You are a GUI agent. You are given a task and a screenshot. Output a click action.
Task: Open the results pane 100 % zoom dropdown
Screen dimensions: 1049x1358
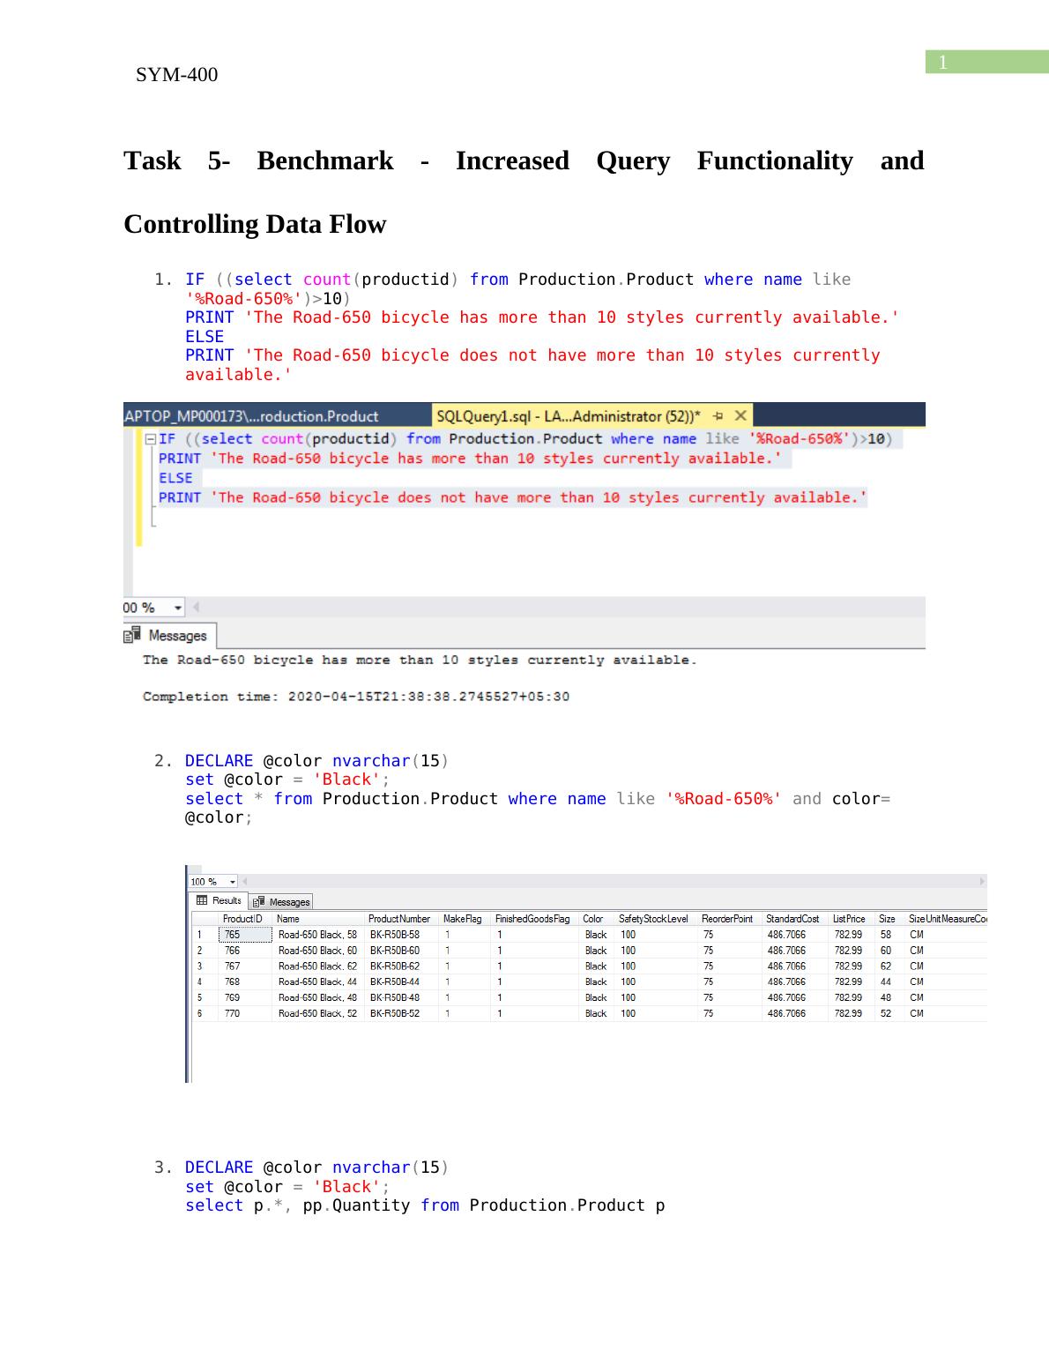tap(232, 882)
